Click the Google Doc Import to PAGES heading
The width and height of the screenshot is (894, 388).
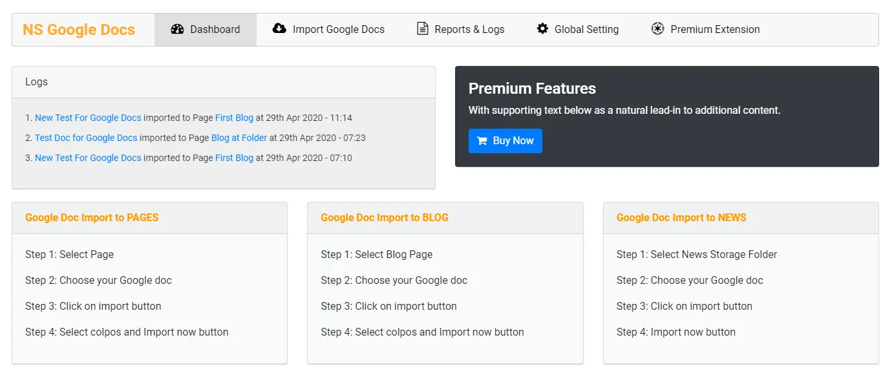(92, 217)
